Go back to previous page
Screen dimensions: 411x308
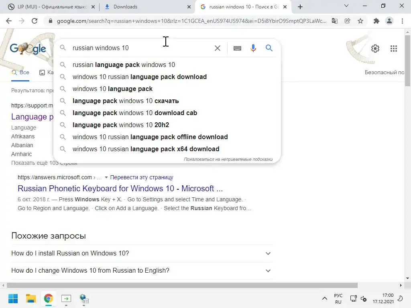click(x=9, y=21)
